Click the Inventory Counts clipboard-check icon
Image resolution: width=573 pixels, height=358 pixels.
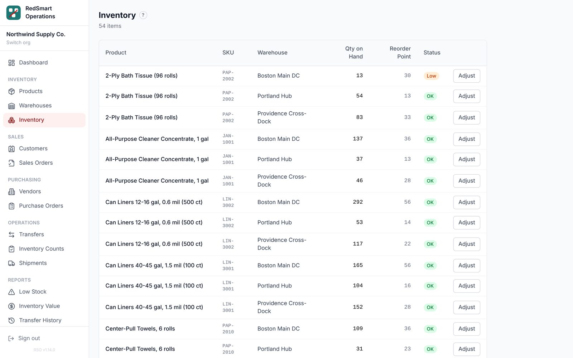tap(11, 249)
